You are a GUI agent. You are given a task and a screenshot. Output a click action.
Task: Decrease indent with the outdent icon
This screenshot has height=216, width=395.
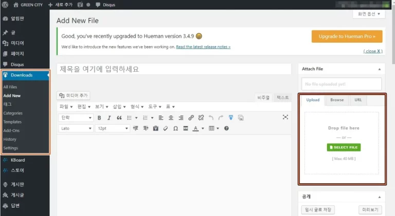(x=136, y=128)
